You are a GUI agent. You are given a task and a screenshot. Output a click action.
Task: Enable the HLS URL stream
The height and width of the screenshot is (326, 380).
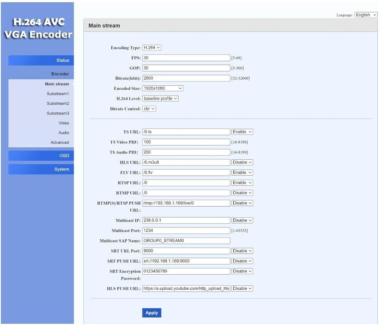(x=242, y=162)
